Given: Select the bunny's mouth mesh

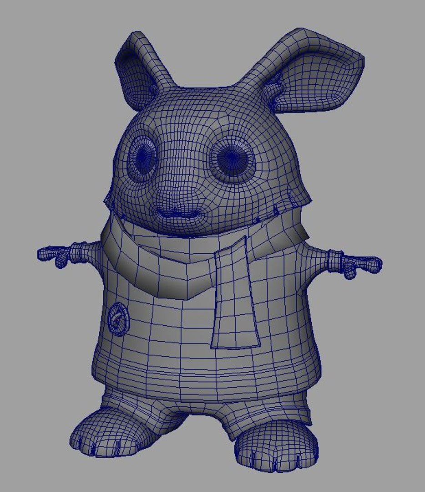Looking at the screenshot, I should coord(178,214).
